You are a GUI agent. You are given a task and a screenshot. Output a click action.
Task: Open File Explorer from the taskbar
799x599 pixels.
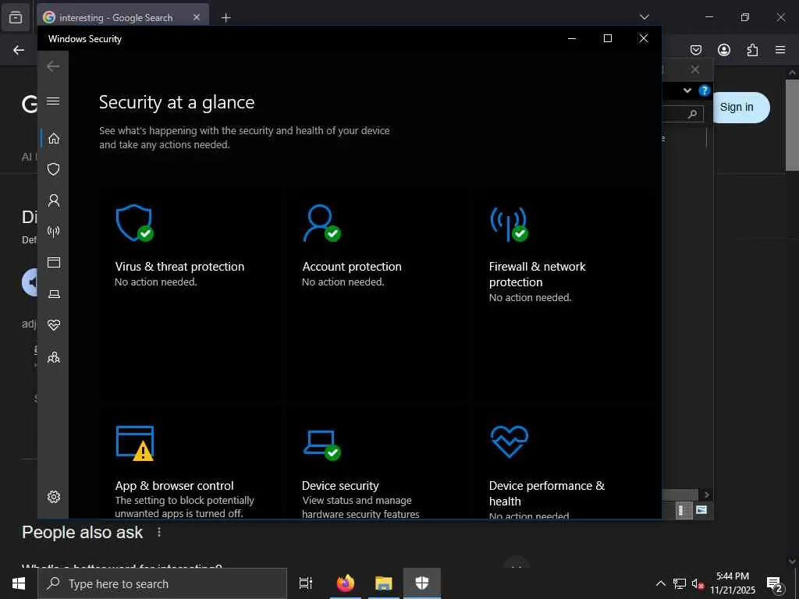384,583
